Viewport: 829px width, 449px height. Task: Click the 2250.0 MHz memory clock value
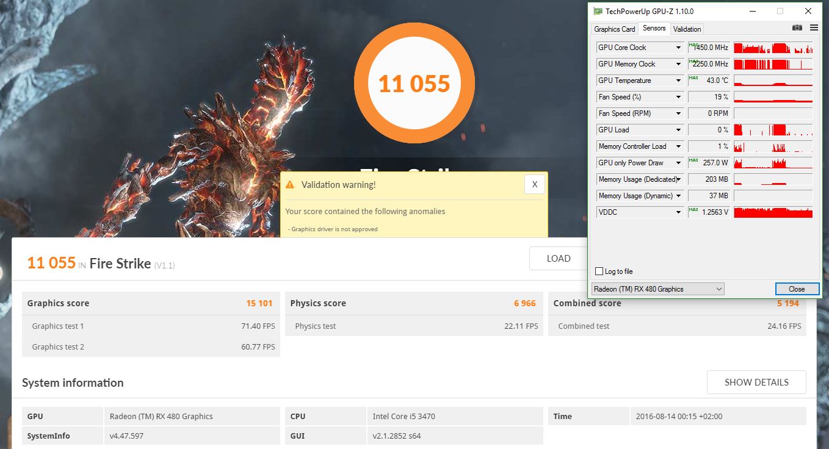pos(709,64)
